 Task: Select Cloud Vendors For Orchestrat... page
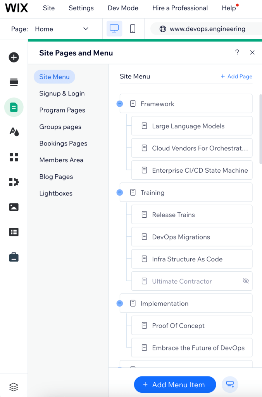point(192,148)
